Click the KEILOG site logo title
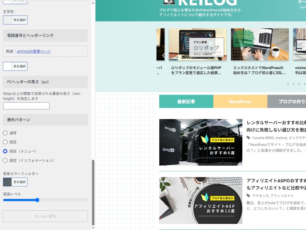 tap(207, 2)
